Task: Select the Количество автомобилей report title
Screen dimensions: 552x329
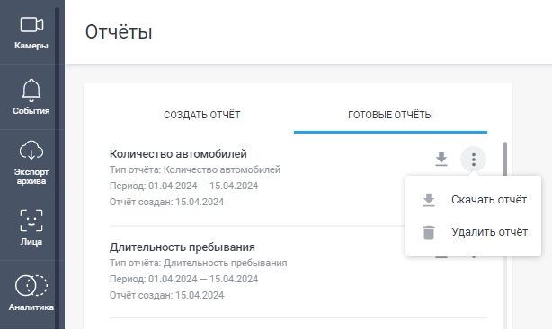Action: 178,154
